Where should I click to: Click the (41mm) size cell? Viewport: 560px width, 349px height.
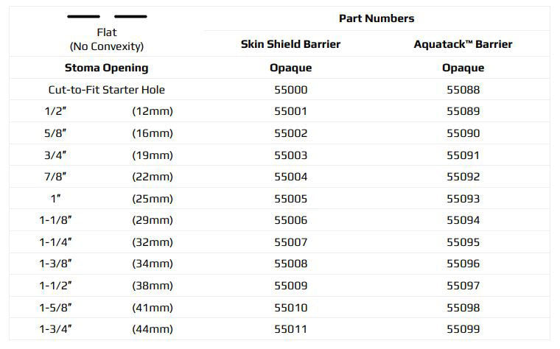[153, 308]
